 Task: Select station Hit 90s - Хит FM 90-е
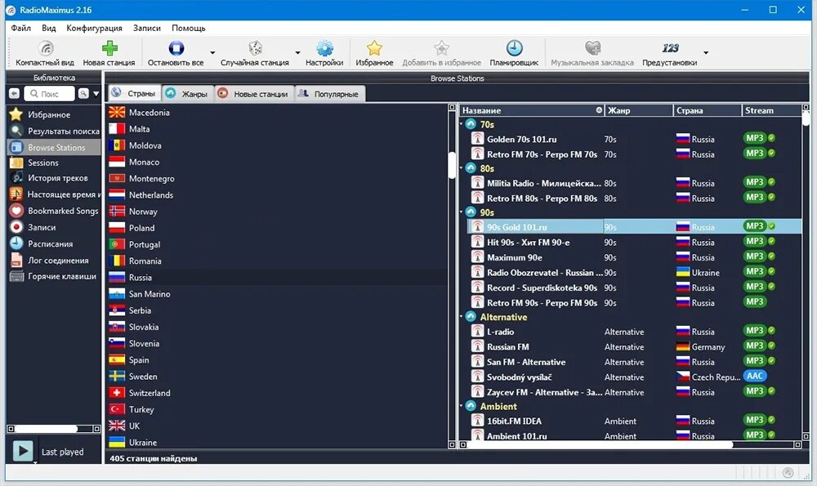(635, 243)
